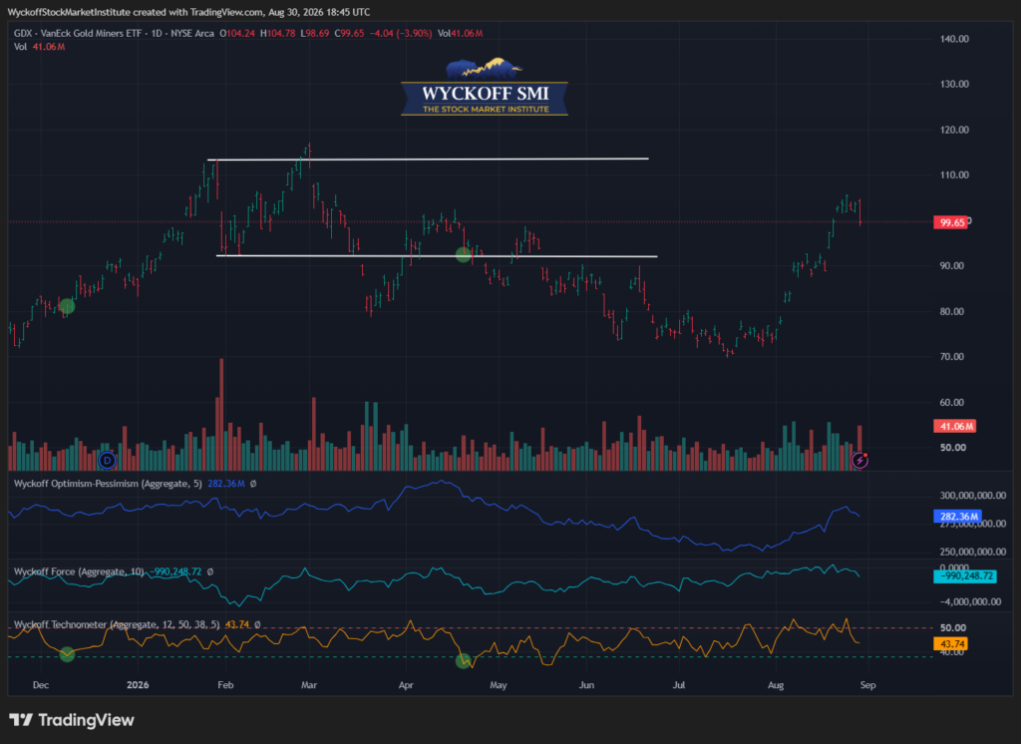The width and height of the screenshot is (1021, 744).
Task: Click the 'Sep' time axis label
Action: coord(868,685)
